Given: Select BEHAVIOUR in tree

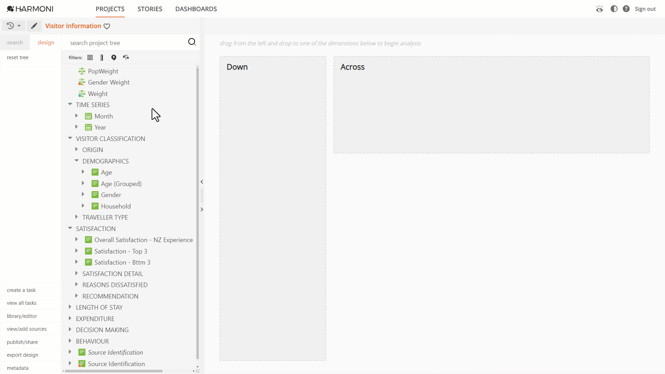Looking at the screenshot, I should [x=92, y=341].
